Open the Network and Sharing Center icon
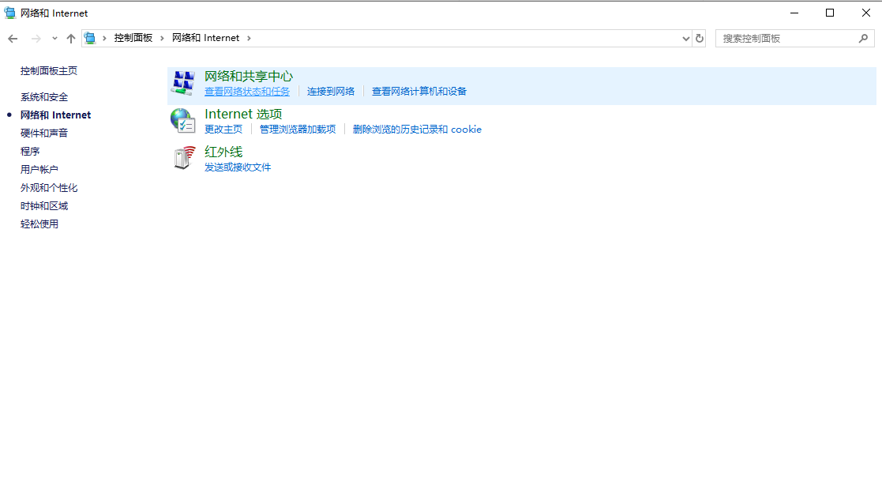The height and width of the screenshot is (500, 882). [183, 82]
